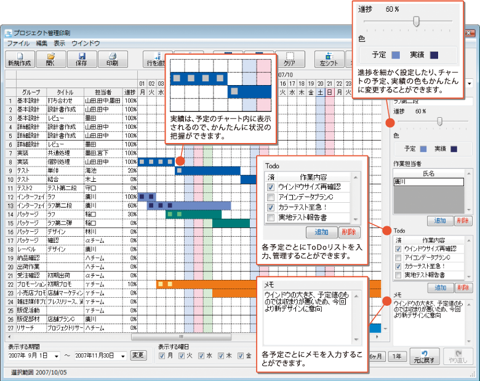Click the 1年 (1 year) range button
The width and height of the screenshot is (480, 381).
399,356
